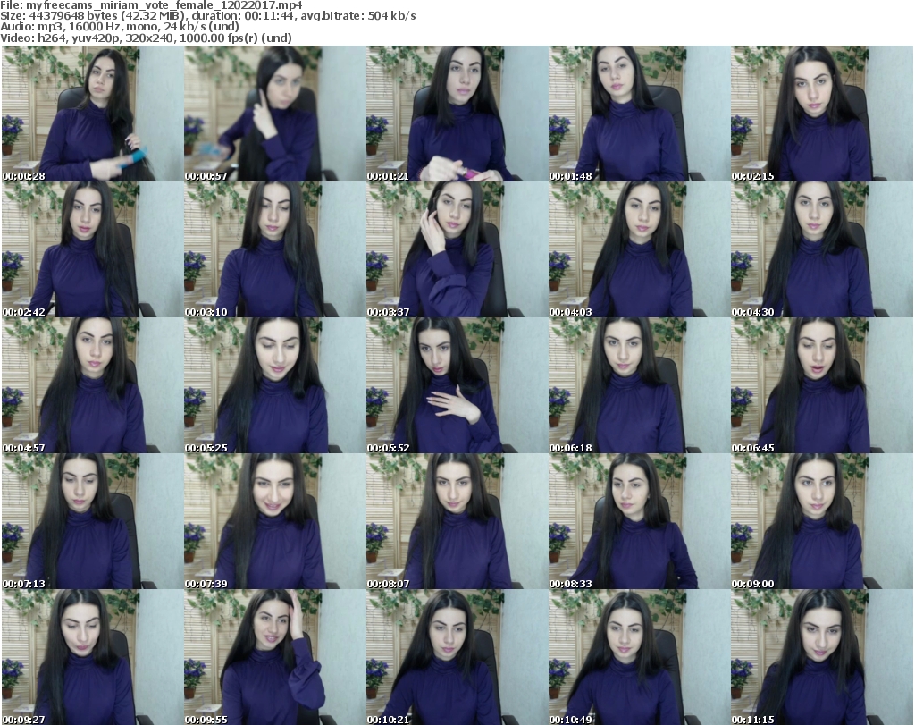Click the Audio mp3 info line
915x725 pixels.
tap(120, 27)
